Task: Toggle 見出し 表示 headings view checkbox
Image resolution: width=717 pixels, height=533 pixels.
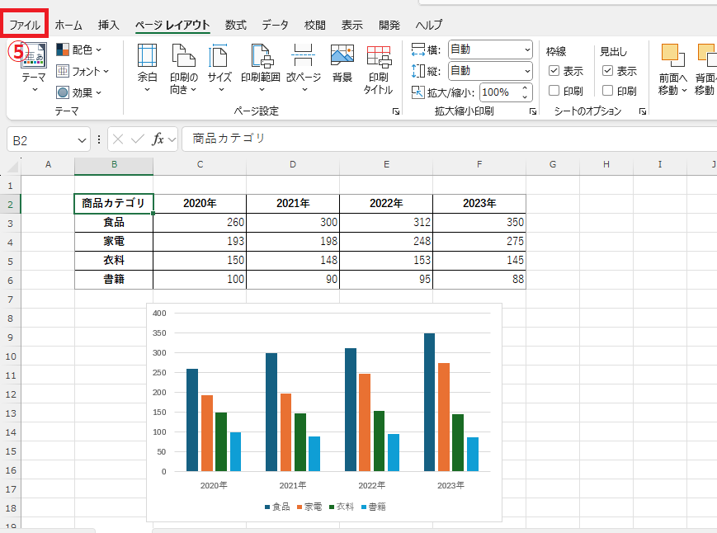Action: pos(608,71)
